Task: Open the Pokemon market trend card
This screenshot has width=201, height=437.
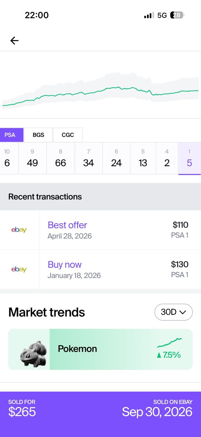Action: (x=100, y=349)
